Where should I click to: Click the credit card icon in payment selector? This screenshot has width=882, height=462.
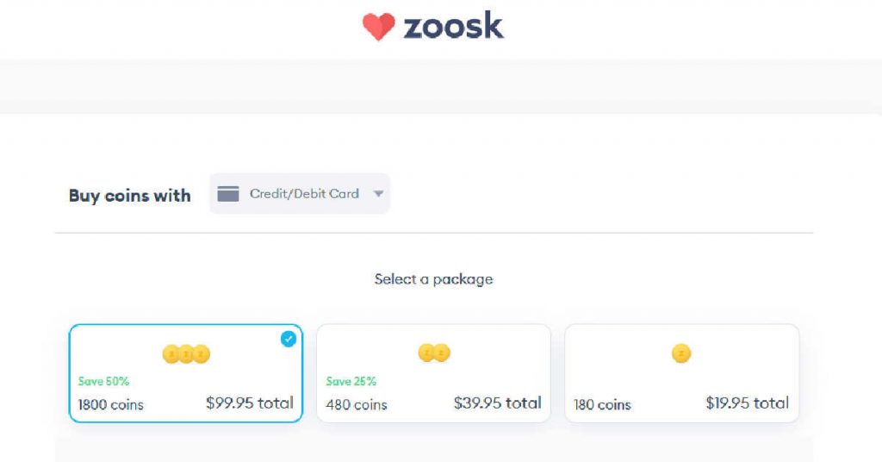point(227,194)
